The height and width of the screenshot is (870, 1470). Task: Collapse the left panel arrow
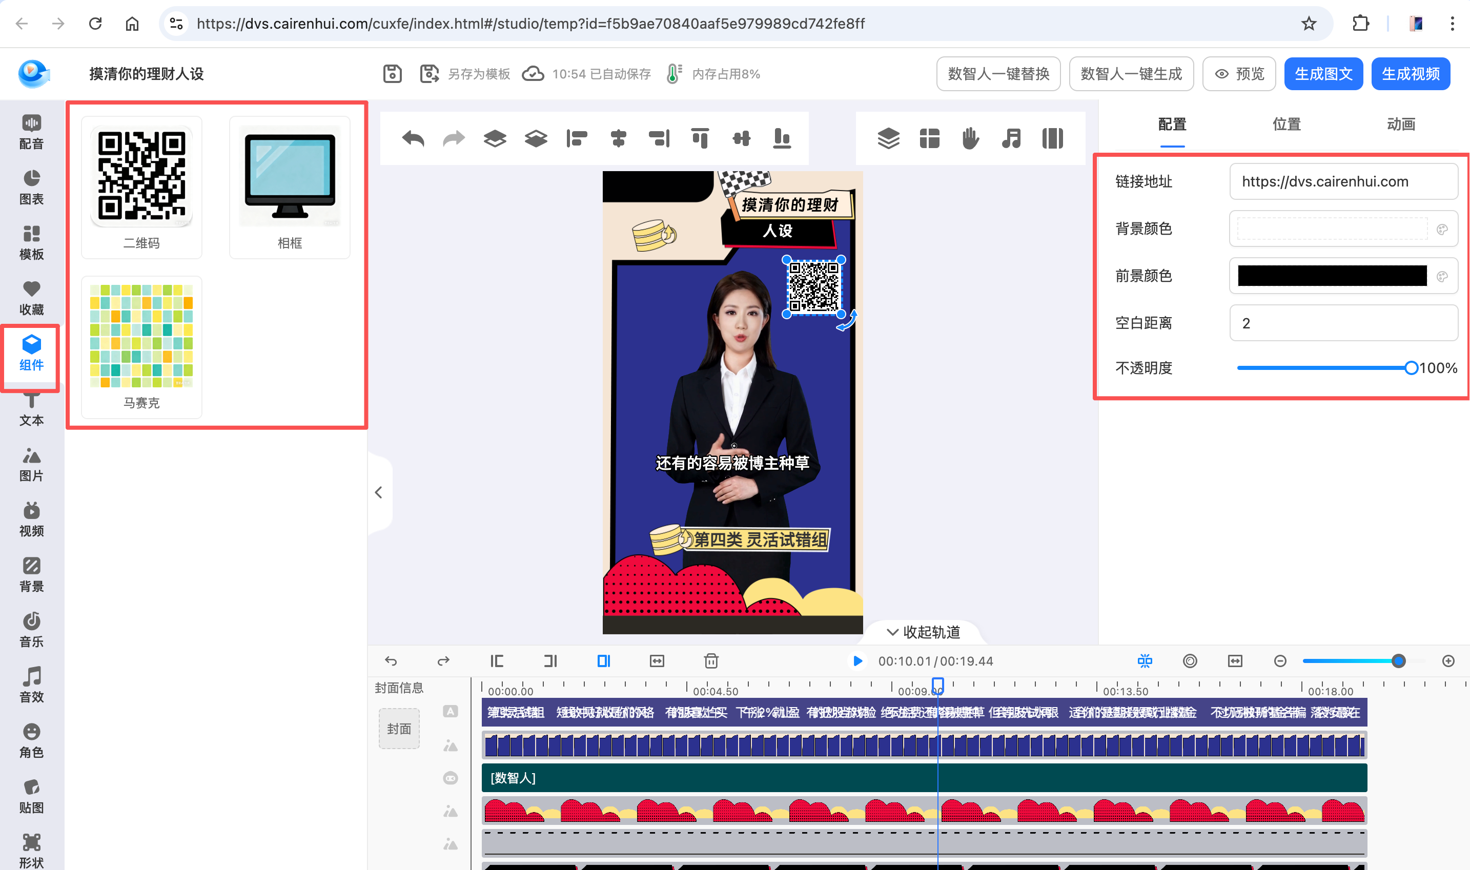click(379, 492)
